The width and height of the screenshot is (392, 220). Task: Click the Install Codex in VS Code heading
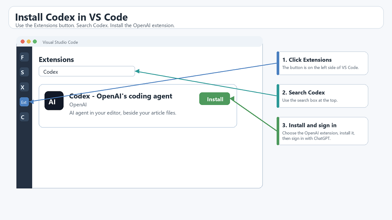click(71, 17)
